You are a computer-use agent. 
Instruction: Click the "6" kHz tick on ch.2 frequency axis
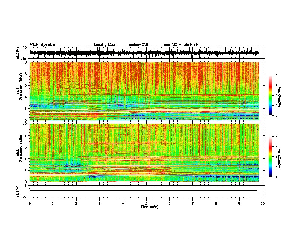pos(26,147)
